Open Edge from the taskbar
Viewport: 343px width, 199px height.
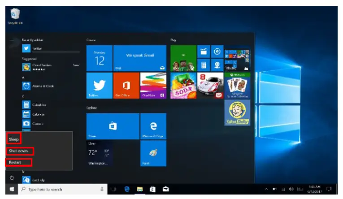pos(126,189)
